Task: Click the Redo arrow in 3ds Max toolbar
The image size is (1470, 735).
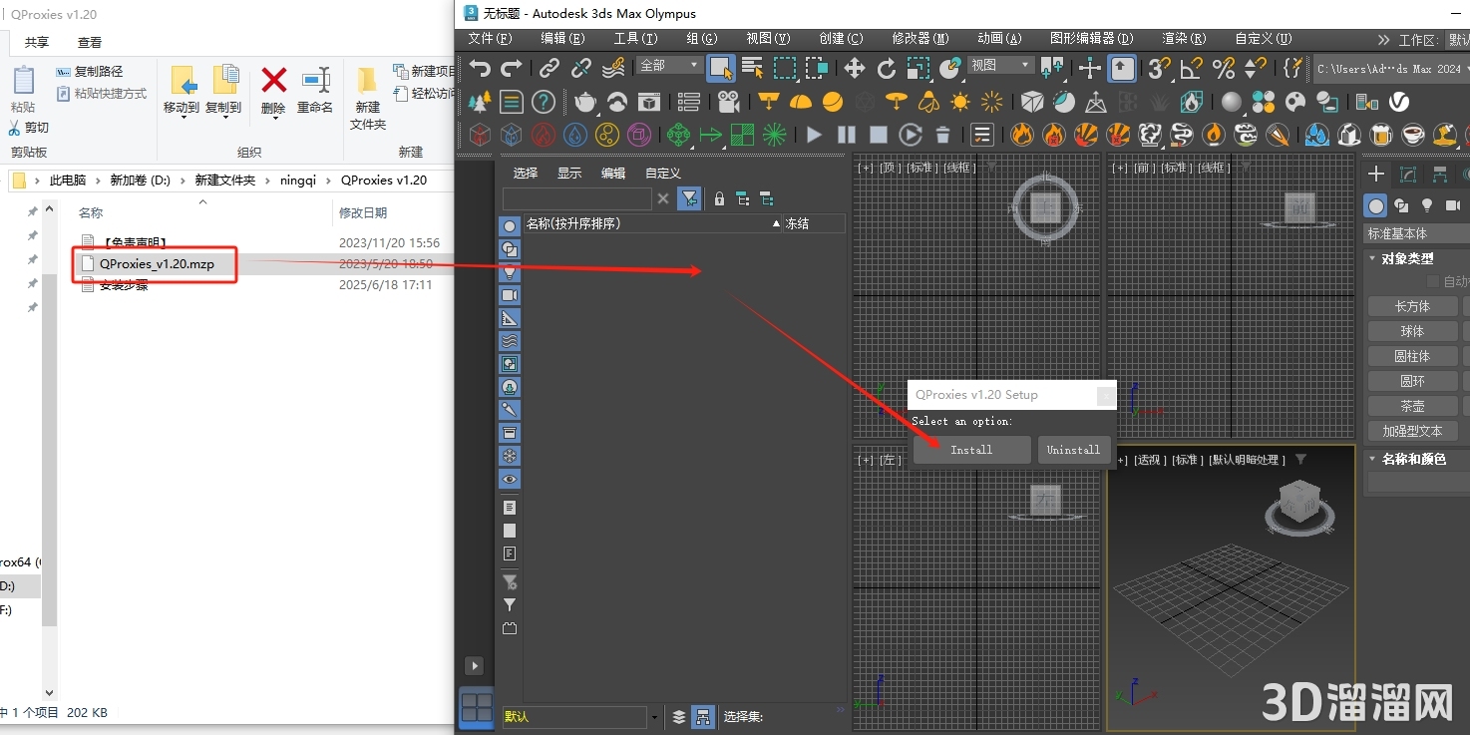Action: (x=512, y=68)
